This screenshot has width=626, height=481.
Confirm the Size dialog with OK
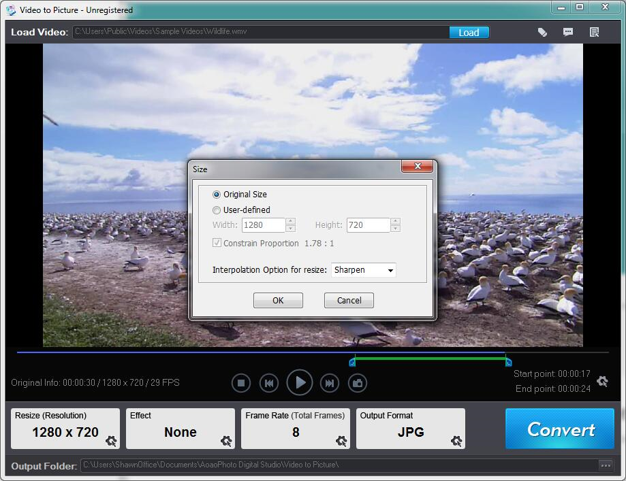(x=279, y=300)
